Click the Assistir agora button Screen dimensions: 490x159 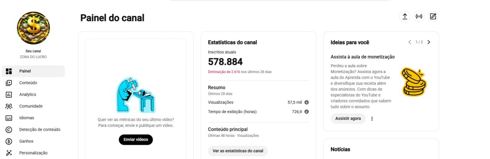(x=348, y=118)
